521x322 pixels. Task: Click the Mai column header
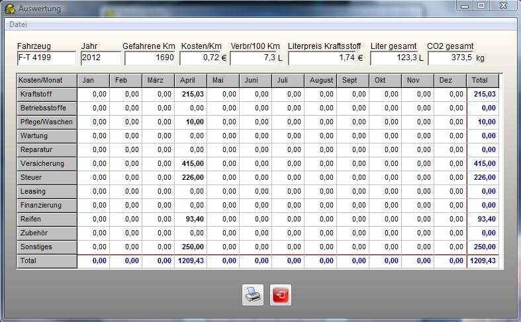point(223,81)
